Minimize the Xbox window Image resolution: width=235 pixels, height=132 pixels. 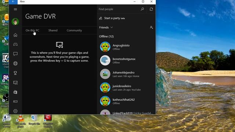click(135, 1)
